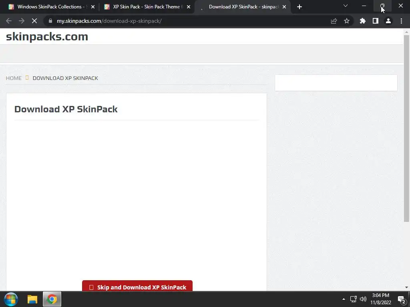Click scrollbar up arrow

click(406, 32)
